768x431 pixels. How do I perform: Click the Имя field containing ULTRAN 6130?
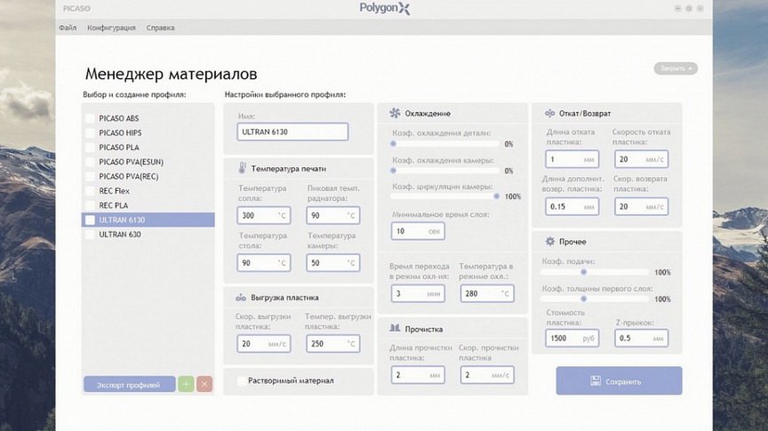coord(292,132)
